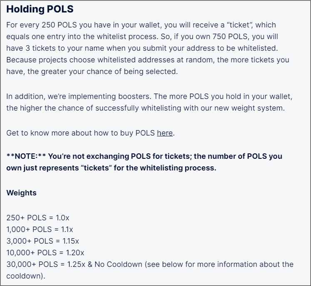Select the '250+ POLS = 1.0x' line
311x286 pixels.
coord(38,218)
